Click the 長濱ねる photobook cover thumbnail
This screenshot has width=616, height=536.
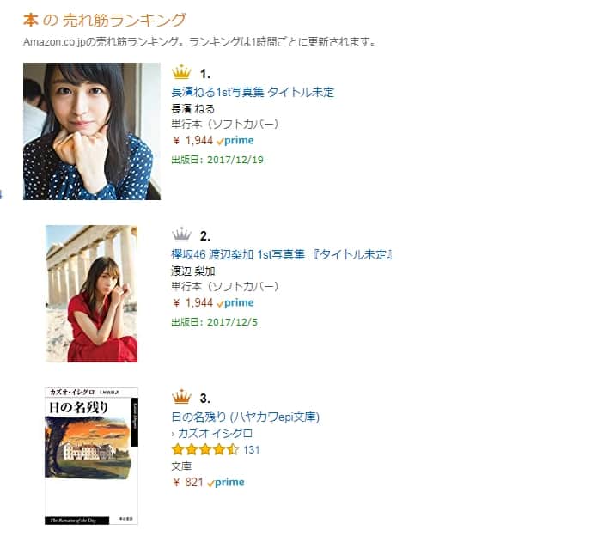point(92,131)
